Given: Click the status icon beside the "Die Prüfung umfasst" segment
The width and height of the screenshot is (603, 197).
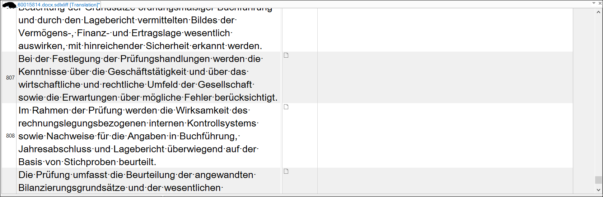Looking at the screenshot, I should pos(286,171).
